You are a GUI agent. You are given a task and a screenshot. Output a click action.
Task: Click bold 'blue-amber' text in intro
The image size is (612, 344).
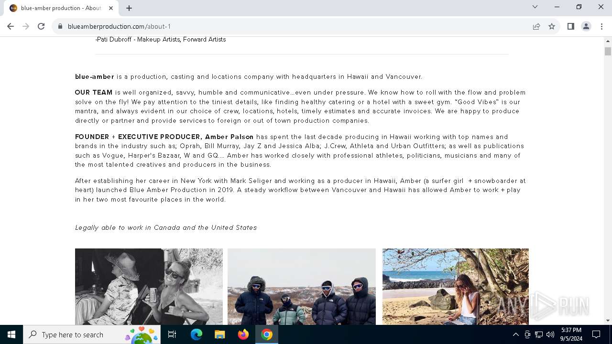(x=95, y=76)
